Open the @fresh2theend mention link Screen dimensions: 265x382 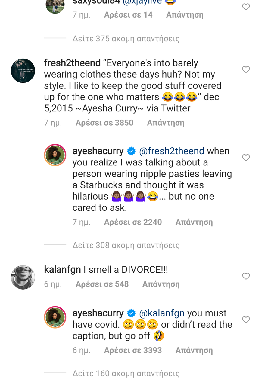pos(172,151)
